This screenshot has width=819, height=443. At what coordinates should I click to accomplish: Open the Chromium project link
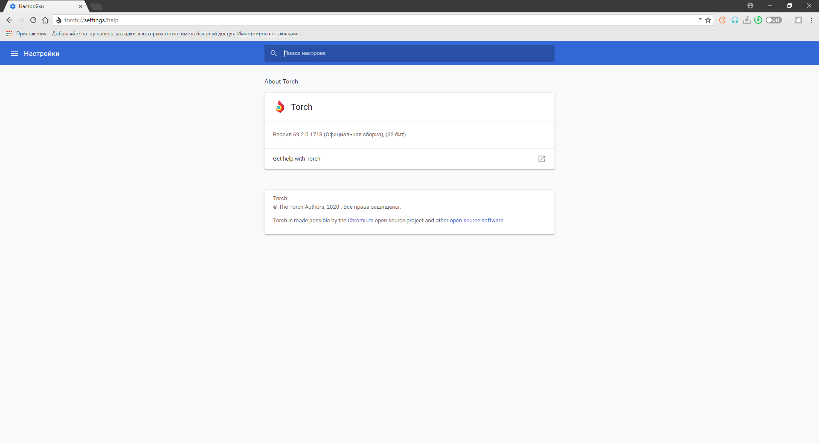360,221
